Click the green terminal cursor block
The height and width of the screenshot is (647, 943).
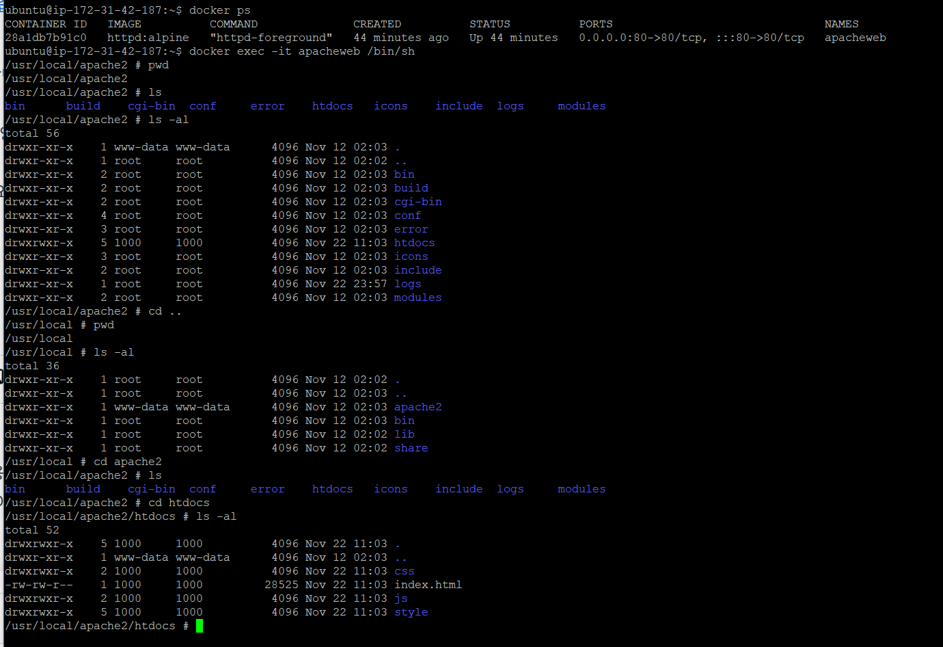point(200,626)
